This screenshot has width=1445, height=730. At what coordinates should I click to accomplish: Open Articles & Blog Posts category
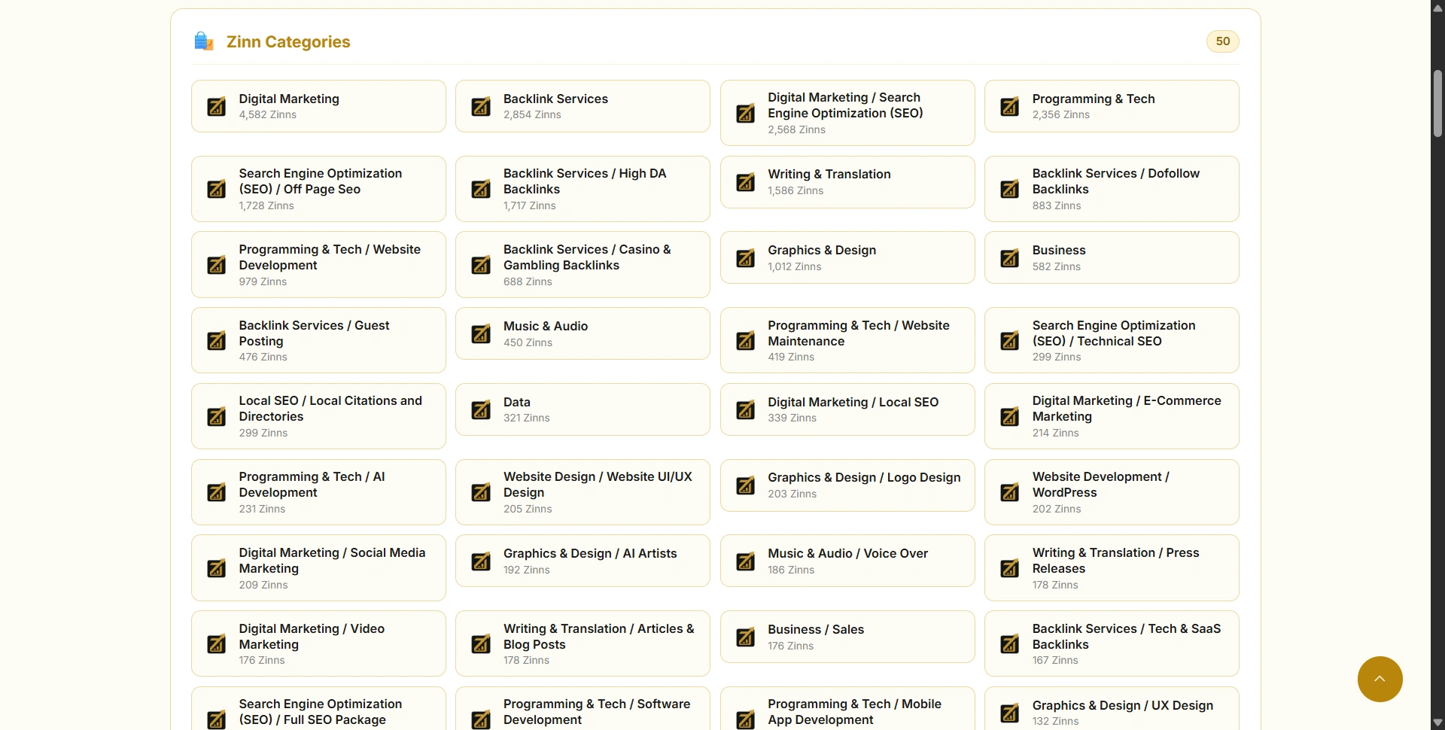click(x=583, y=643)
